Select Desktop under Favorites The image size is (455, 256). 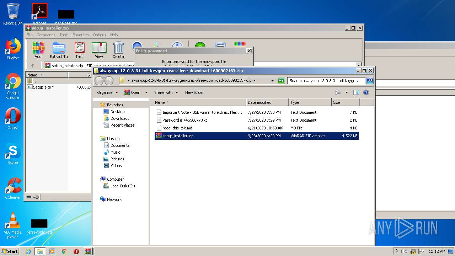click(x=117, y=112)
